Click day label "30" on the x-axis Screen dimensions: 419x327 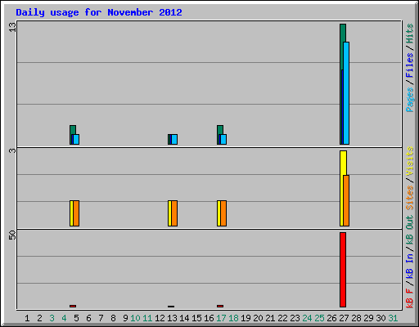coord(381,318)
